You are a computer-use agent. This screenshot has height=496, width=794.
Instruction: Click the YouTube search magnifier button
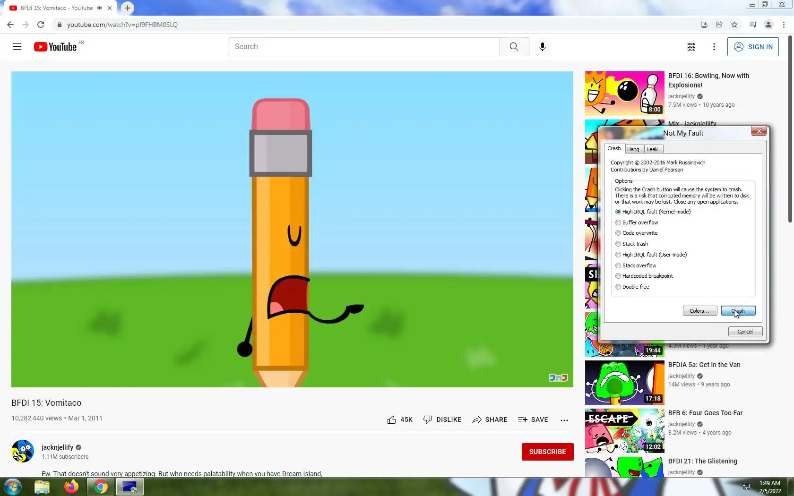pos(514,47)
